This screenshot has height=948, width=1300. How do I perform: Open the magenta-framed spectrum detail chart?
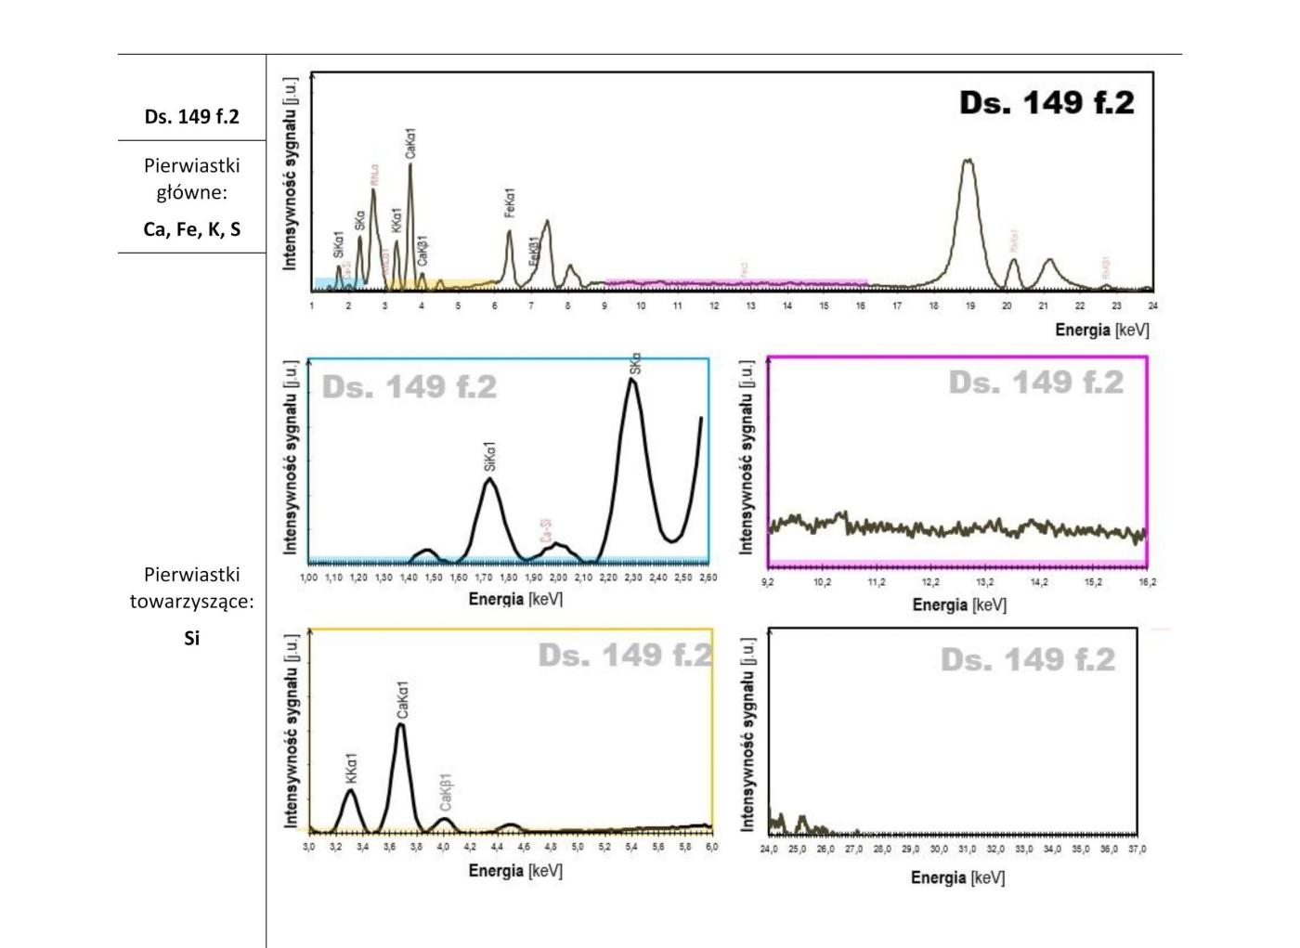(x=957, y=461)
